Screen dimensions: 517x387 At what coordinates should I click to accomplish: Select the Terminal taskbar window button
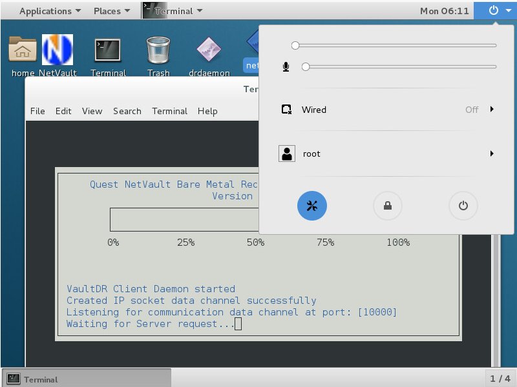click(x=87, y=378)
